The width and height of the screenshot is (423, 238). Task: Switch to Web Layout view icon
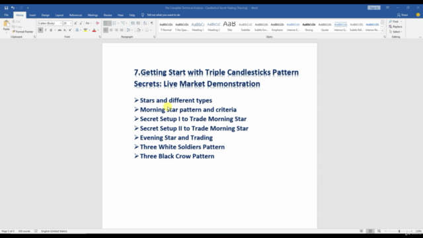click(379, 231)
